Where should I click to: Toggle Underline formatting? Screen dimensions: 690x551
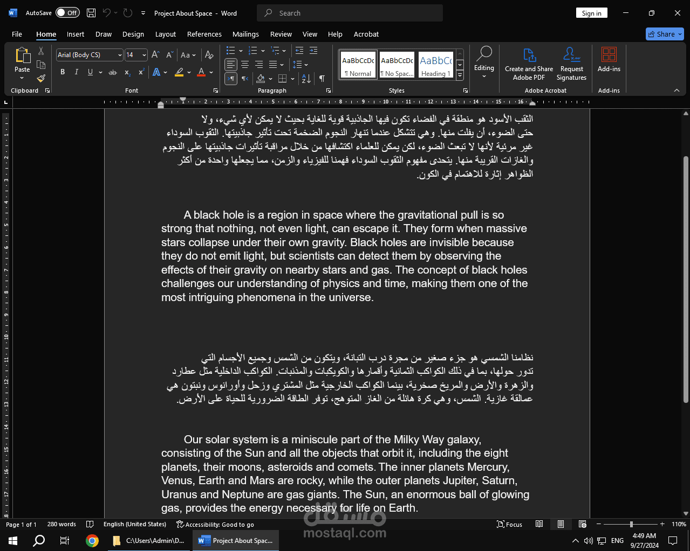click(90, 72)
